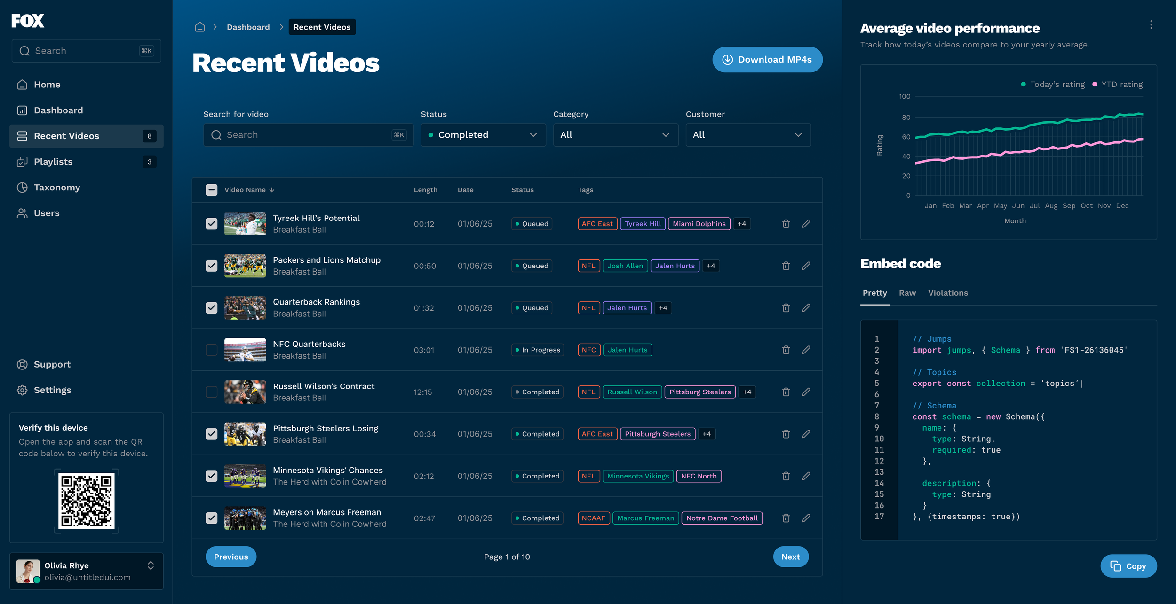1176x604 pixels.
Task: Go to the Next page
Action: [791, 557]
